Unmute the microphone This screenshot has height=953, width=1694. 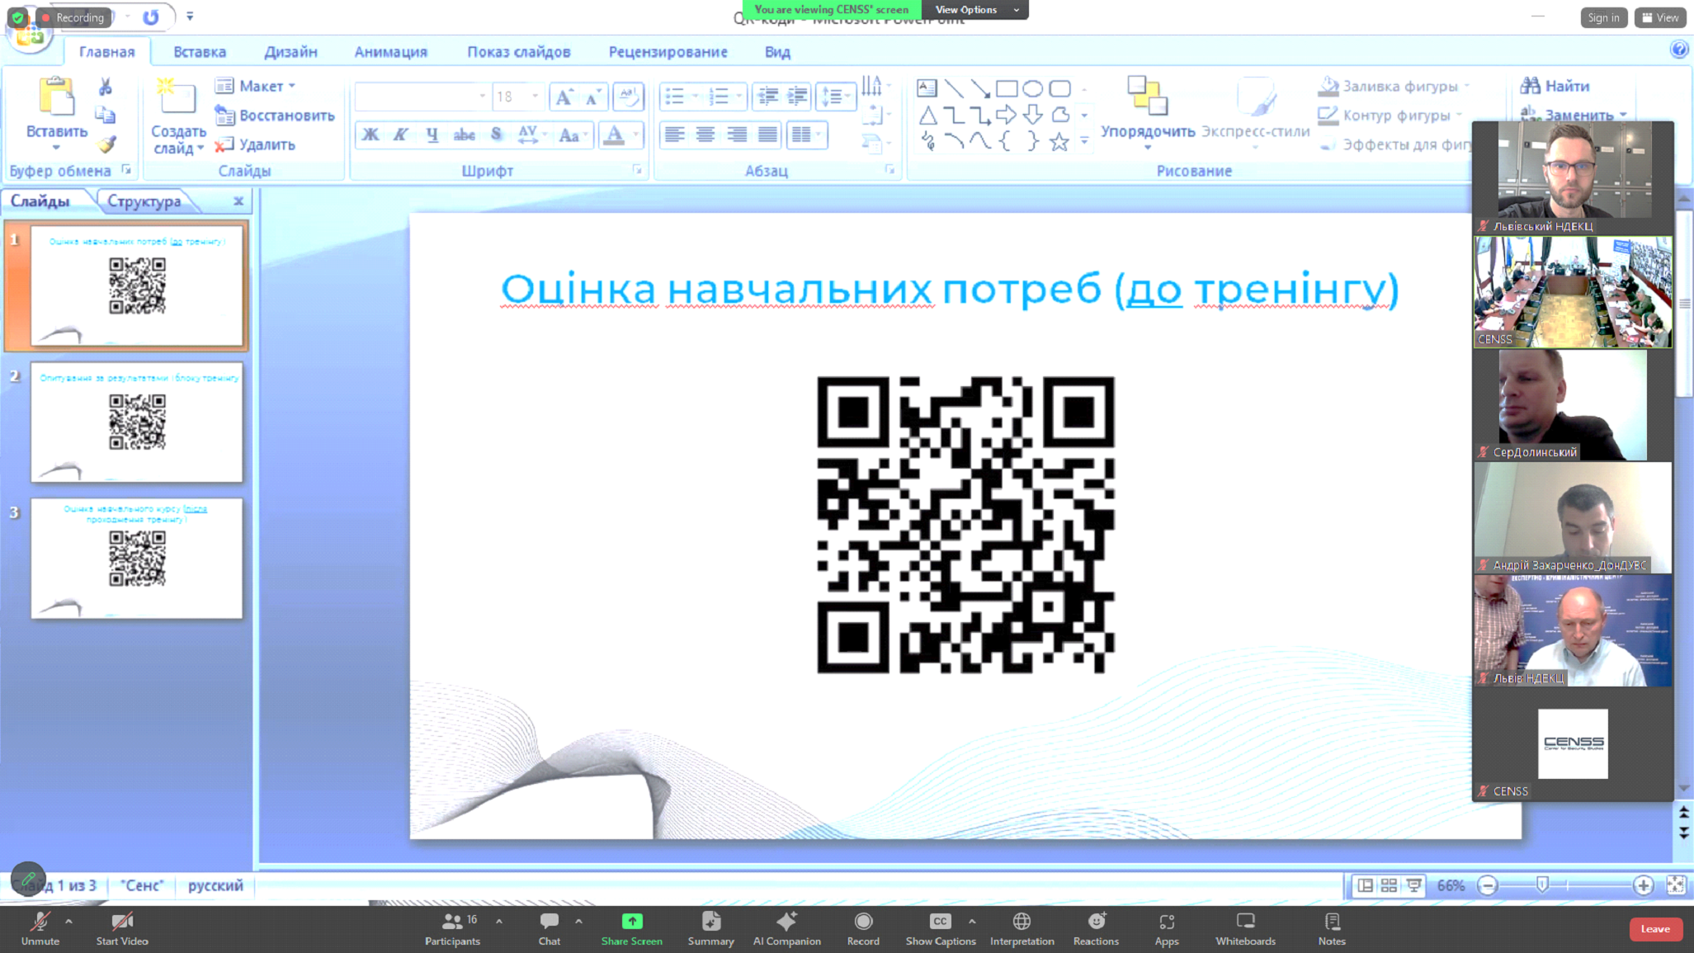click(x=40, y=928)
